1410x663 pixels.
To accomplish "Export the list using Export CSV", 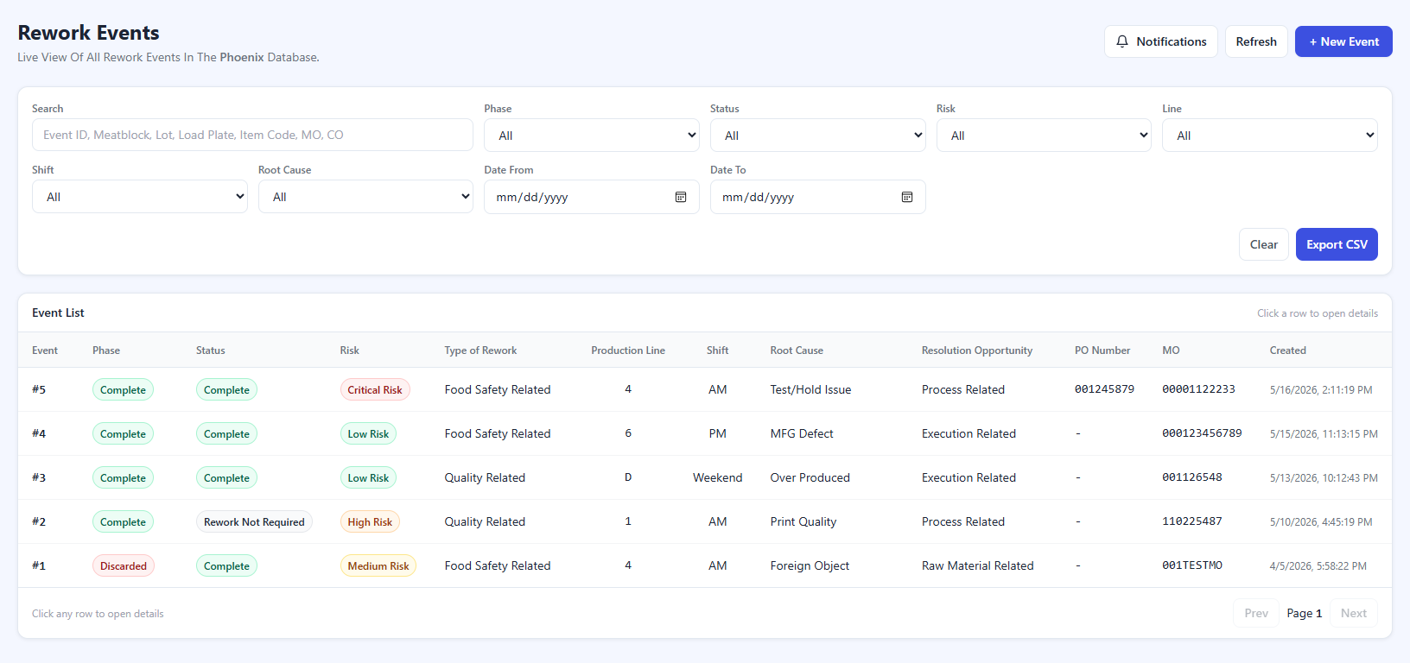I will point(1337,244).
